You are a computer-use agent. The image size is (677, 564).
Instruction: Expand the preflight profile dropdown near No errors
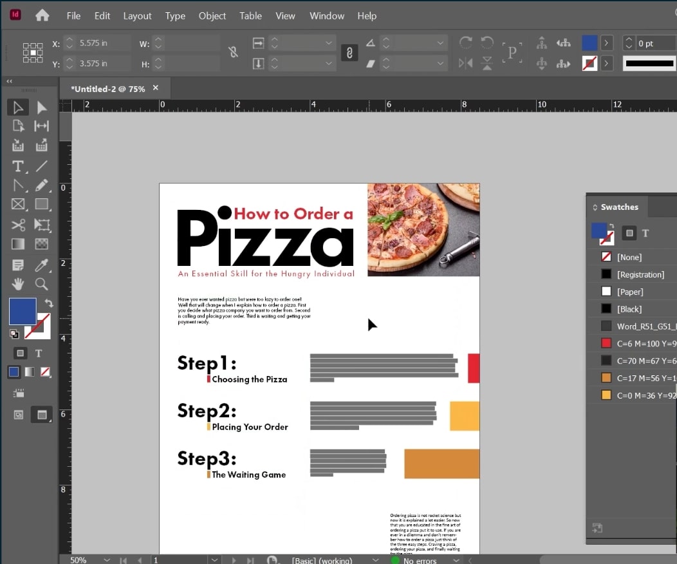(456, 559)
